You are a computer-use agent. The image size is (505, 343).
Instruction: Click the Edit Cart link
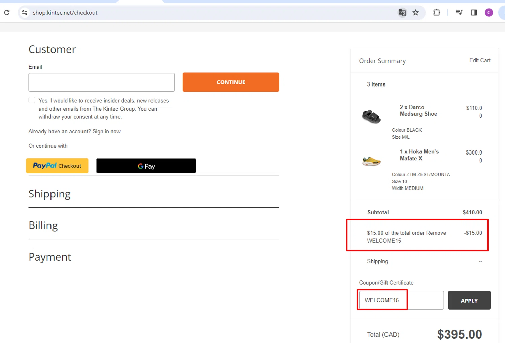(x=480, y=60)
